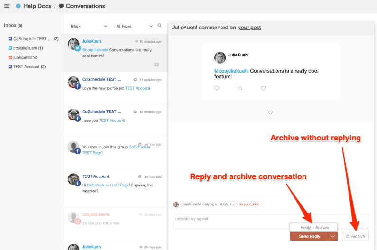Open the hamburger navigation menu
The height and width of the screenshot is (250, 377).
(7, 6)
